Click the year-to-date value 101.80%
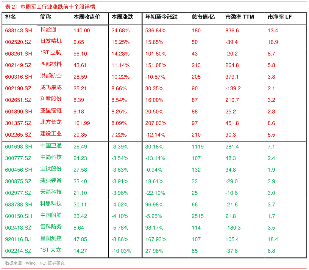This screenshot has width=309, height=270. coord(156,54)
